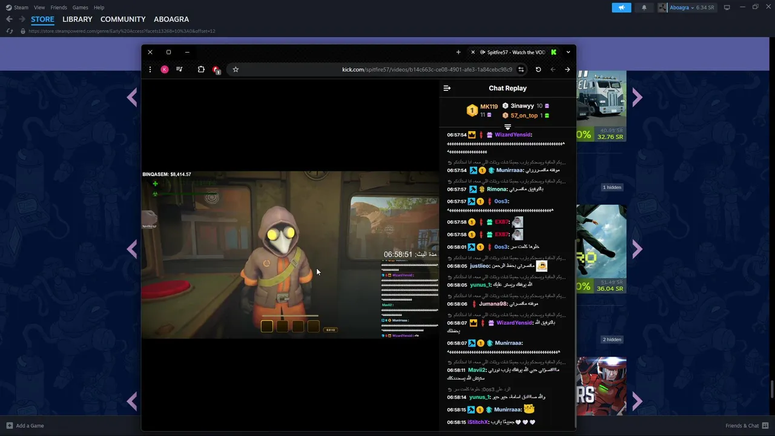Open 3inawyy on the leaderboard
The image size is (775, 436).
pyautogui.click(x=522, y=106)
